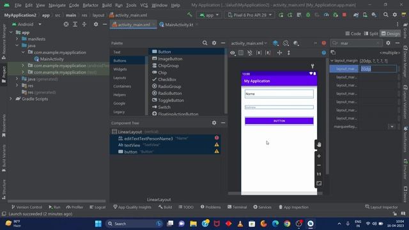Search the Palette with magnifier icon
The image size is (409, 230).
tap(204, 43)
